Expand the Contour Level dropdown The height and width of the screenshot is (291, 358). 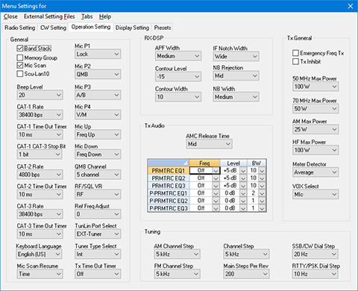(x=178, y=77)
